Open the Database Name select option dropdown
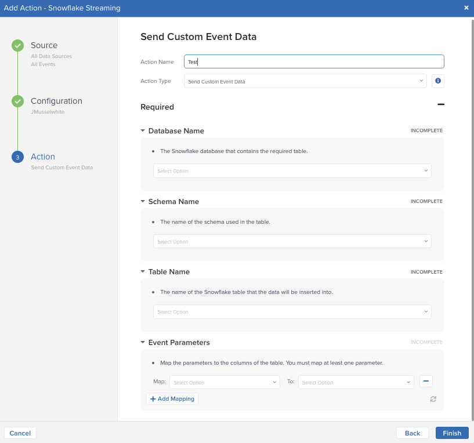This screenshot has height=443, width=474. pyautogui.click(x=292, y=171)
